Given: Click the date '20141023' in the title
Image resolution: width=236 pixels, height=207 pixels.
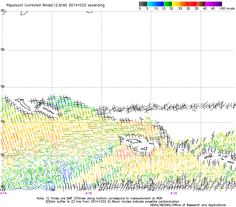Looking at the screenshot, I should coord(77,5).
